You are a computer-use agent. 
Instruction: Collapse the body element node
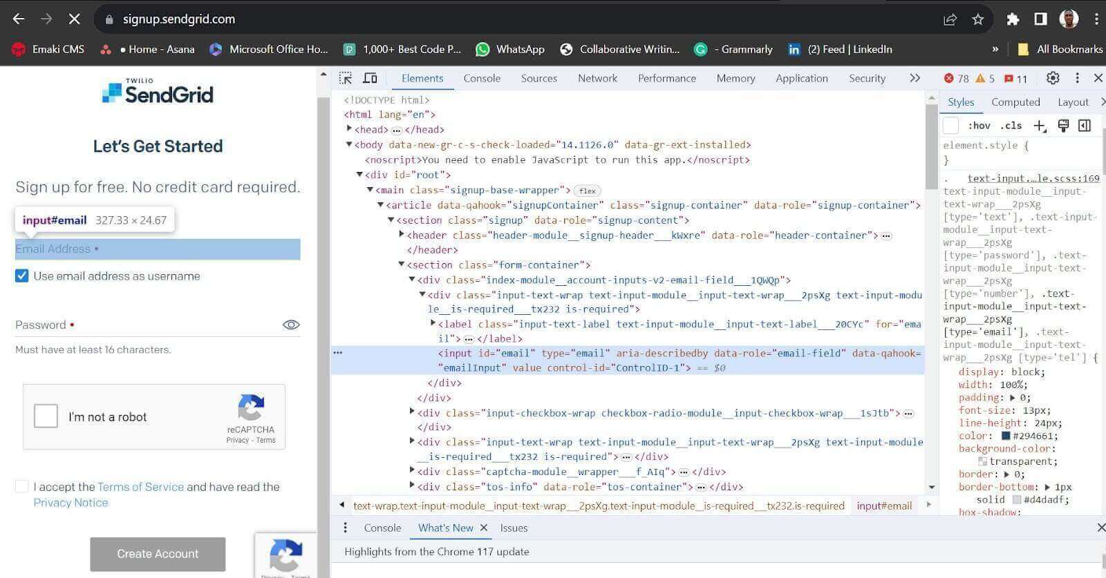click(349, 144)
